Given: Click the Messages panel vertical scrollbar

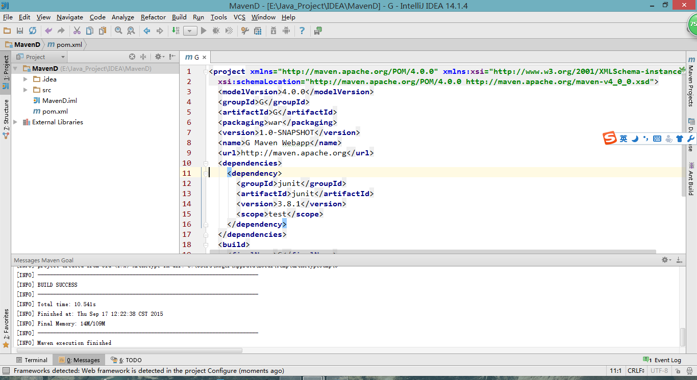Looking at the screenshot, I should [683, 337].
